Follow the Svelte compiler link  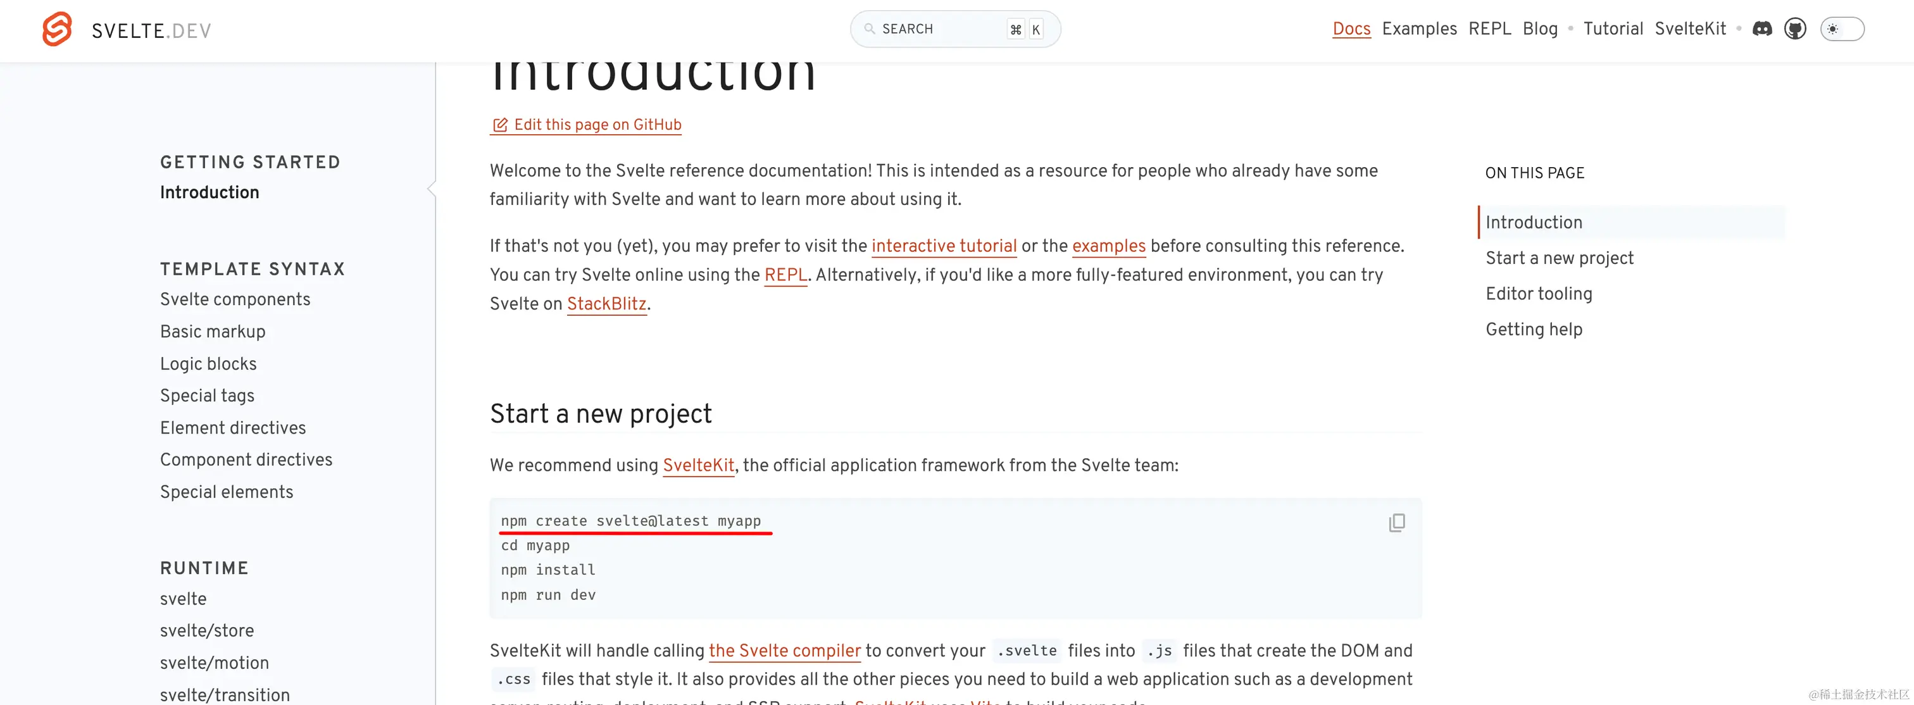coord(785,651)
